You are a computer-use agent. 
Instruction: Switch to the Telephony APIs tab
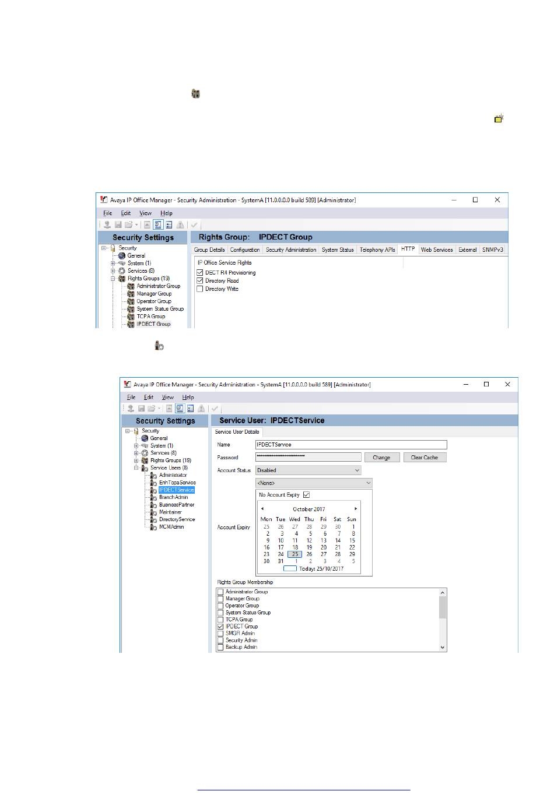click(377, 249)
